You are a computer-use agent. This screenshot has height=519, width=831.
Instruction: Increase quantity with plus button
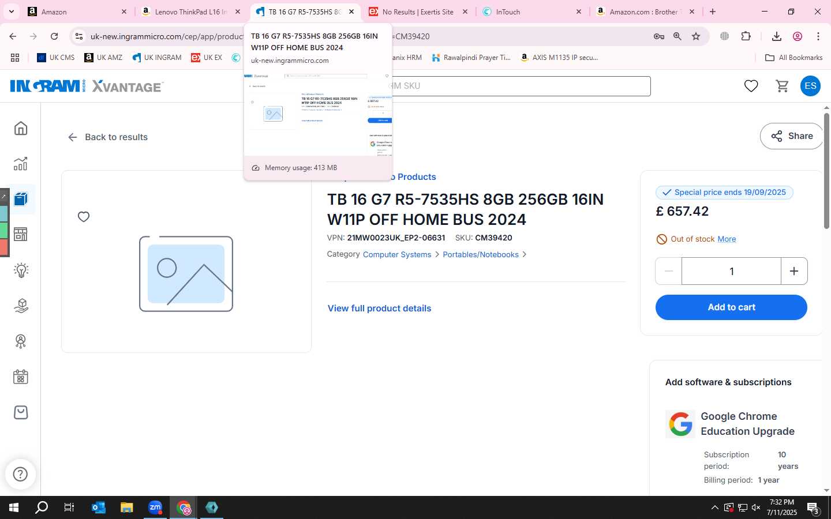pos(794,271)
